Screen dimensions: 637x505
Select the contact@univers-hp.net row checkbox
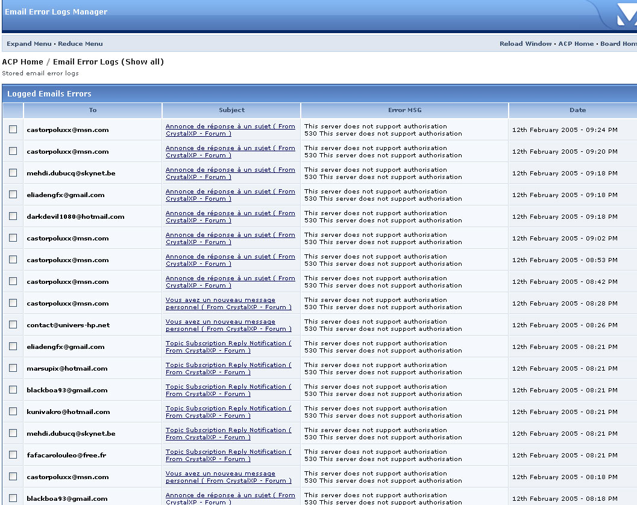[13, 324]
